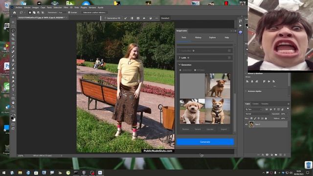Choose New Selection mode in the options bar
This screenshot has width=313, height=176.
tap(30, 12)
